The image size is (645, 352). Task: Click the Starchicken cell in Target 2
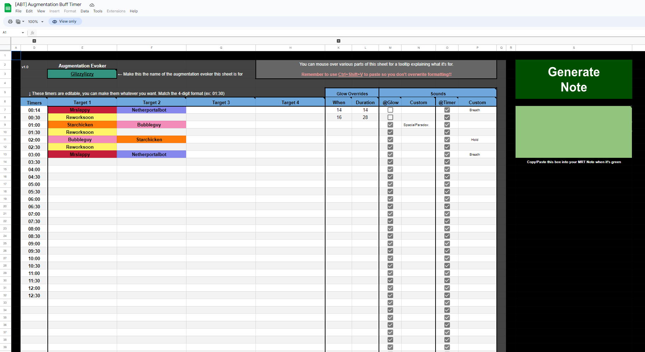point(151,139)
